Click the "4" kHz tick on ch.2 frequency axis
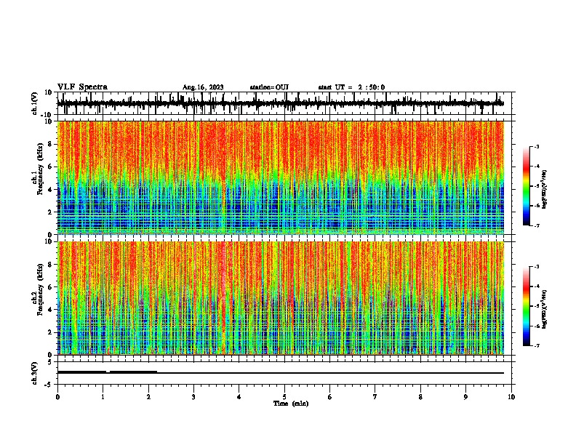The image size is (576, 445). tap(50, 310)
